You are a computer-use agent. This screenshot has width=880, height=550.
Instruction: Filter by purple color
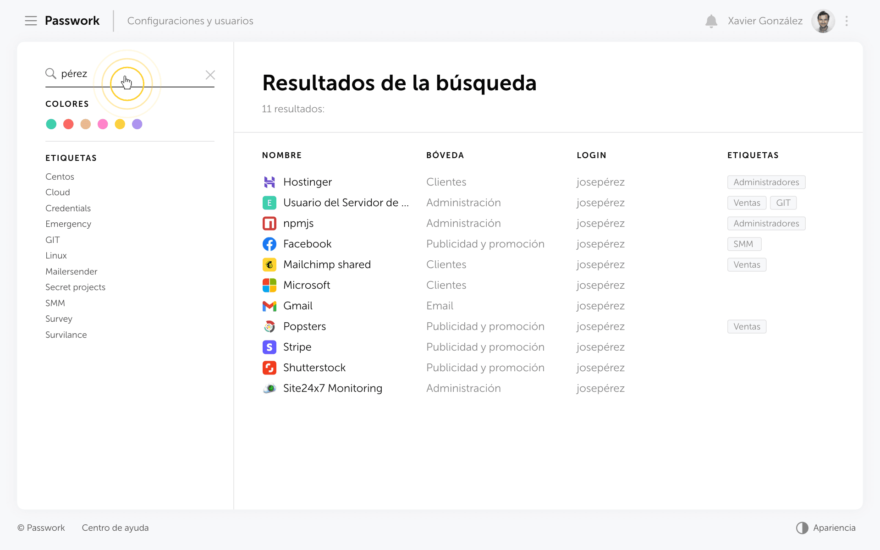tap(137, 124)
